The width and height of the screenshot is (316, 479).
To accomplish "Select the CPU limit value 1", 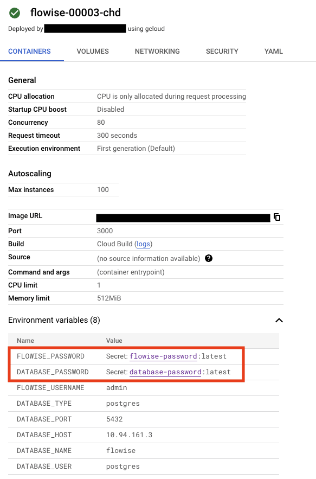I will pos(99,285).
